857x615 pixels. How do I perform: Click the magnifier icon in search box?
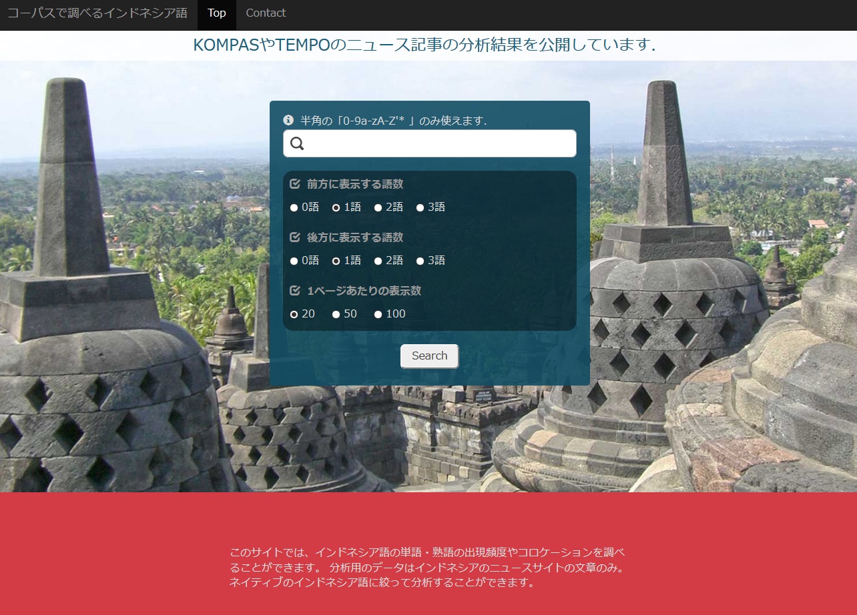[x=297, y=143]
